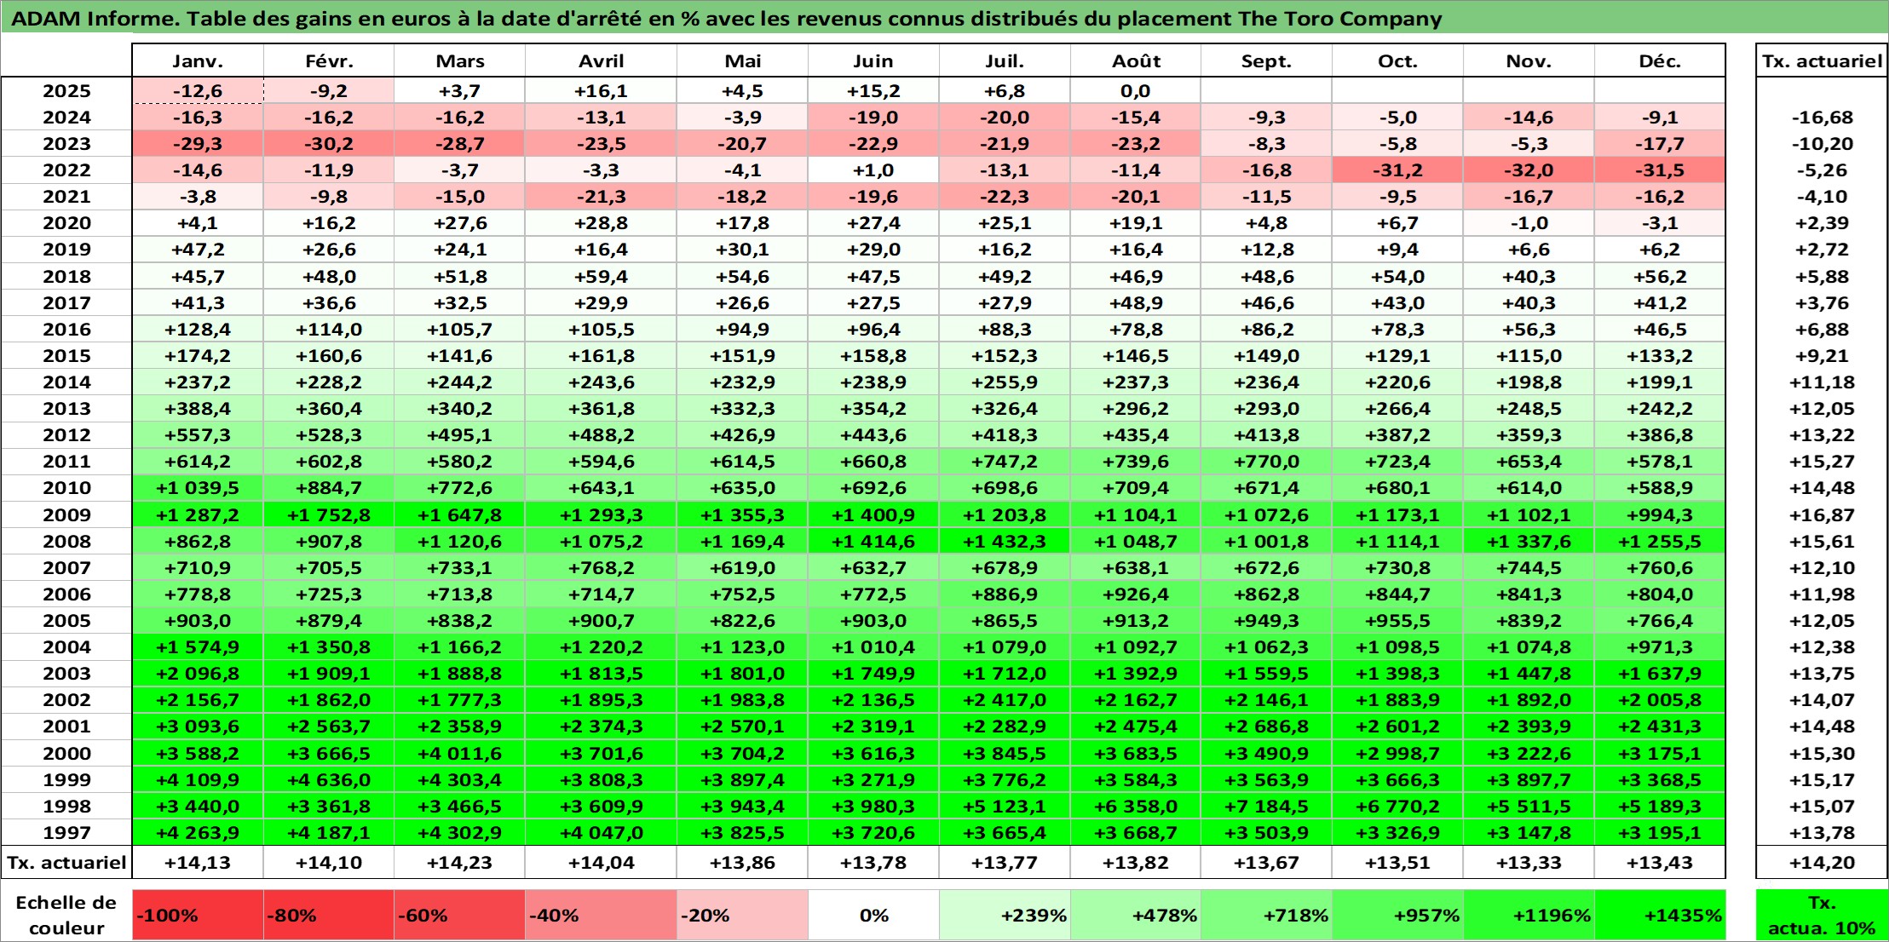Image resolution: width=1889 pixels, height=942 pixels.
Task: Select the +1 039,5 cell in Janv. 2010
Action: tap(198, 488)
